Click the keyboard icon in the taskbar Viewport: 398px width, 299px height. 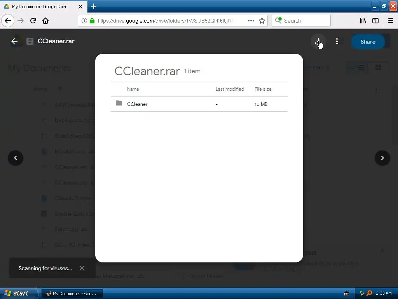click(346, 294)
